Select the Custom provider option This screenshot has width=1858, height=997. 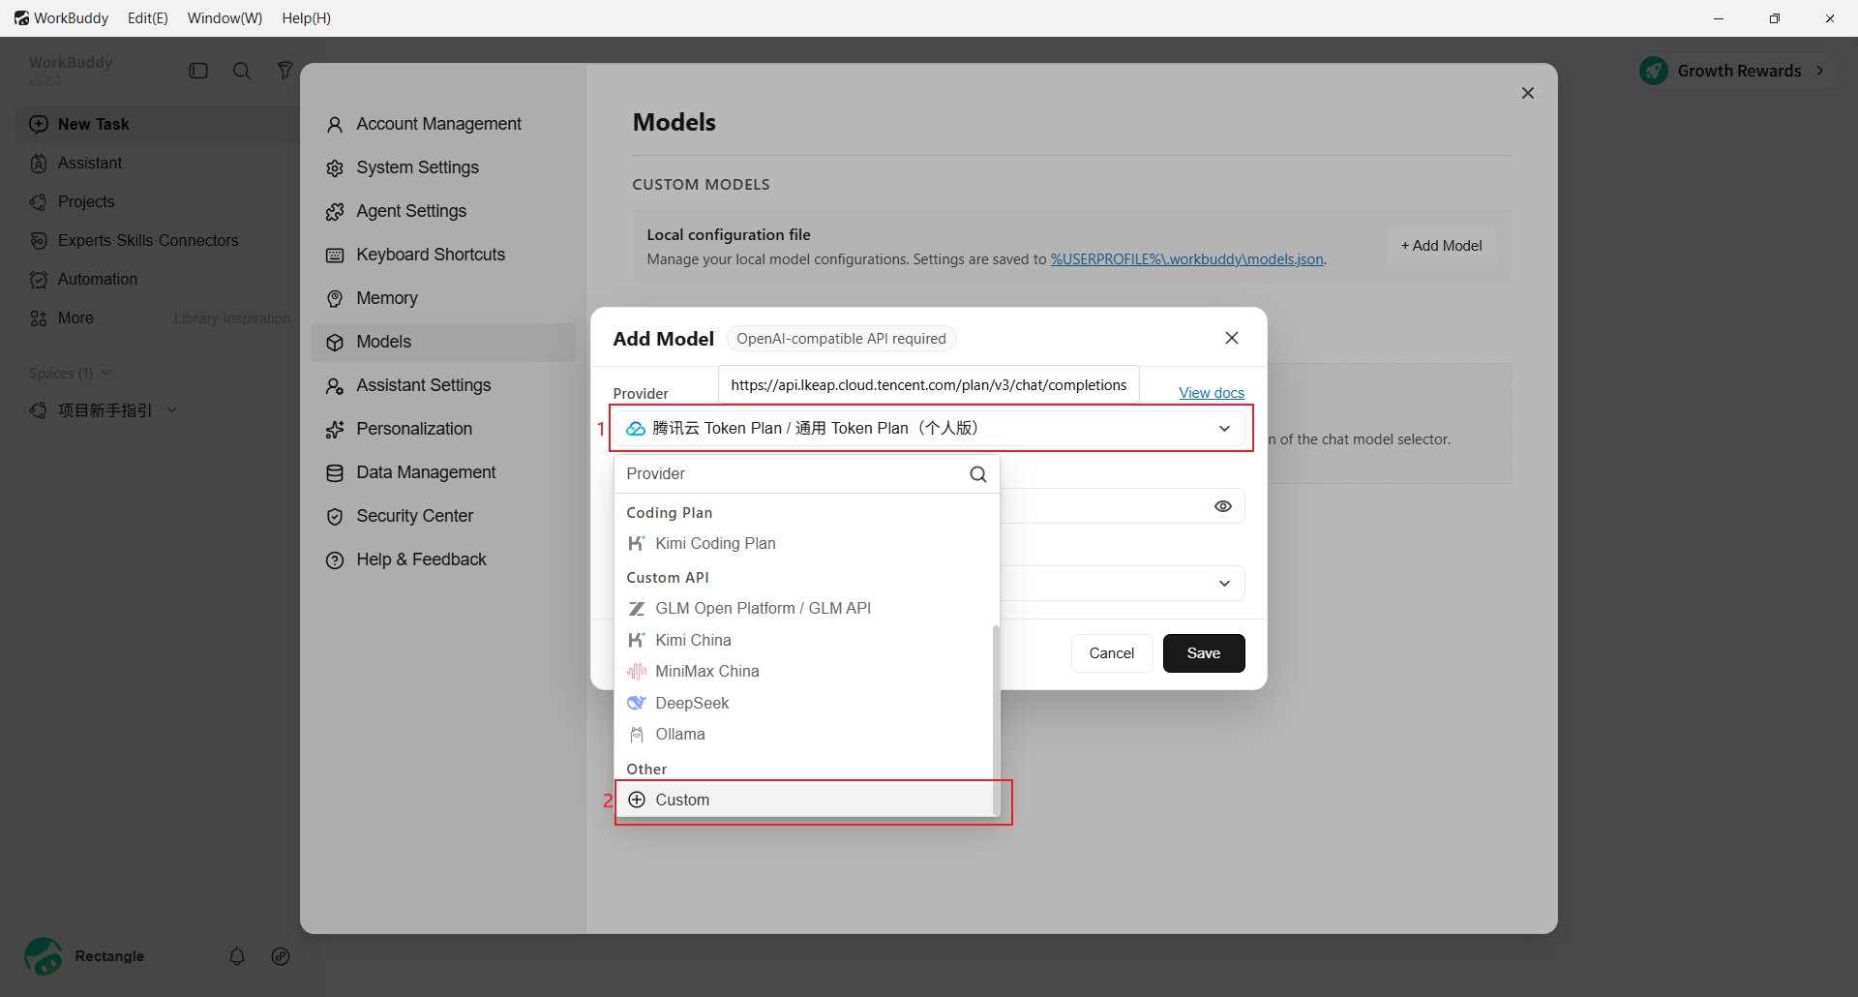805,800
